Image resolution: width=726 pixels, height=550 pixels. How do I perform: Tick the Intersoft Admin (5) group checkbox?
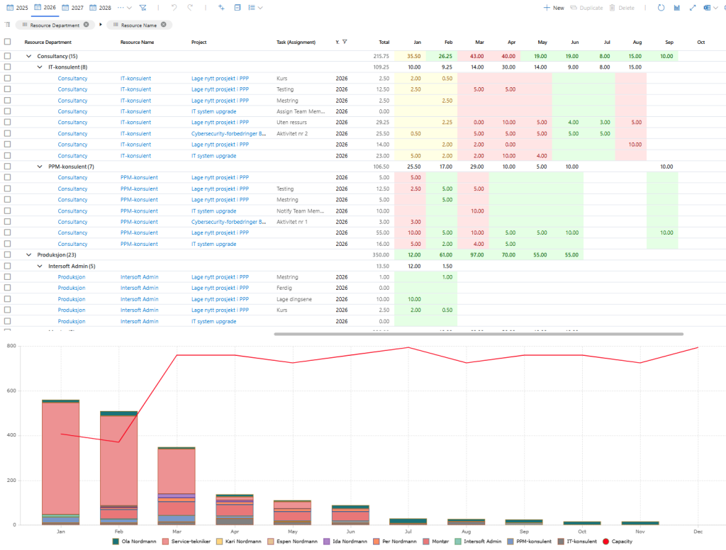pos(7,266)
